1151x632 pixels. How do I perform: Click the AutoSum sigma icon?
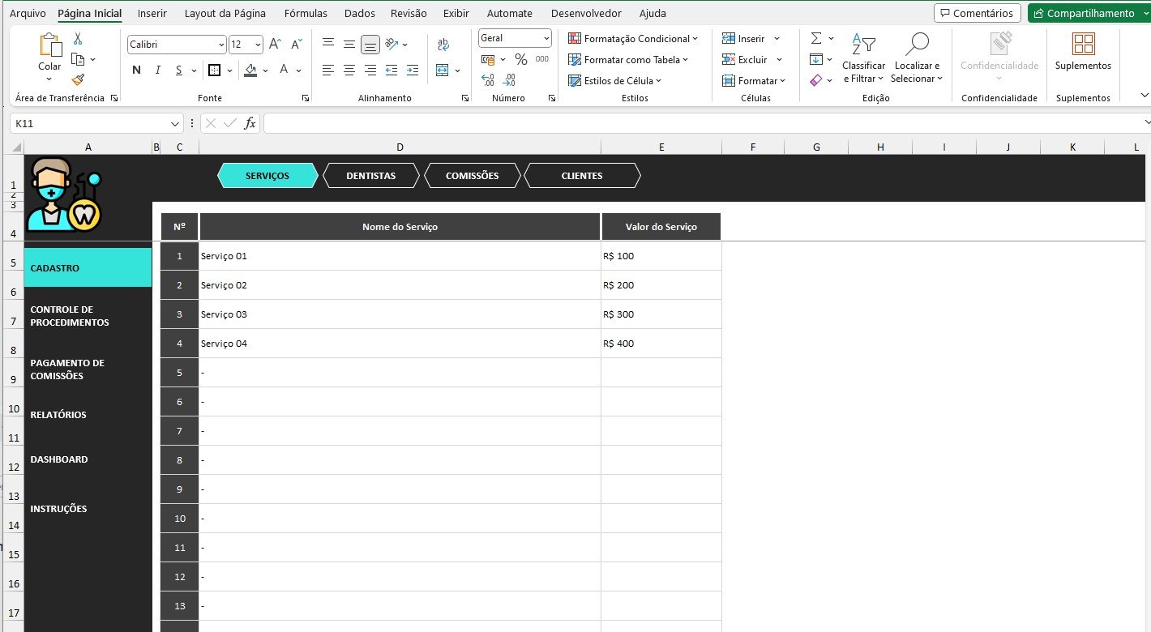pos(816,38)
